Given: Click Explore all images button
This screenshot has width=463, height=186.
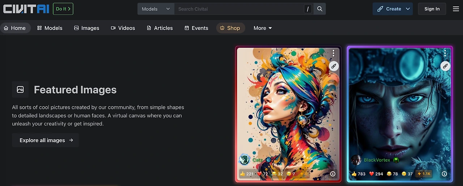Looking at the screenshot, I should pos(46,140).
